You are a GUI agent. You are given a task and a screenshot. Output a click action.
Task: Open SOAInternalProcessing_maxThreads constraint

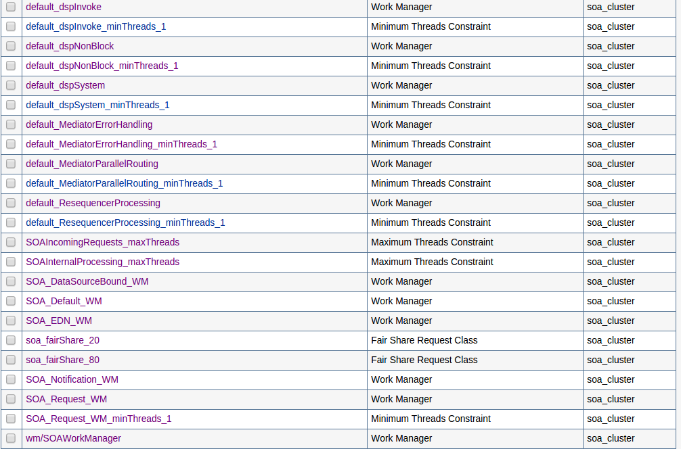click(102, 262)
